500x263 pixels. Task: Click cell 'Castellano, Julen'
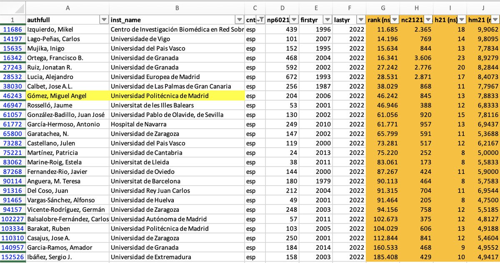click(67, 143)
